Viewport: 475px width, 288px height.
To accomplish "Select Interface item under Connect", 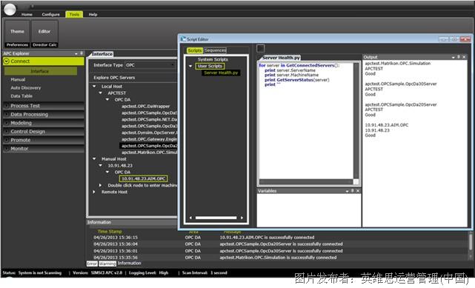I will (40, 71).
